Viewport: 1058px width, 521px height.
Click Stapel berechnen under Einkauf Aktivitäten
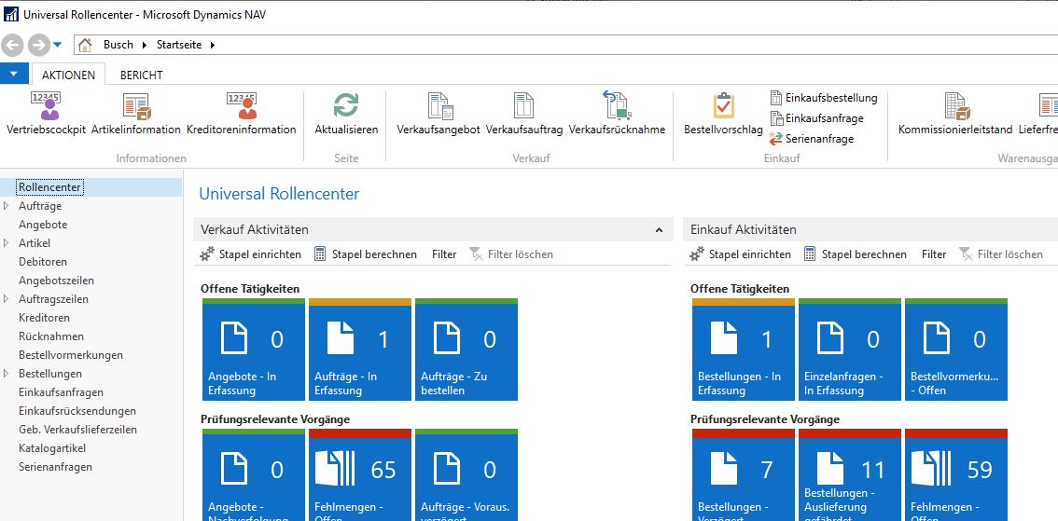coord(855,254)
